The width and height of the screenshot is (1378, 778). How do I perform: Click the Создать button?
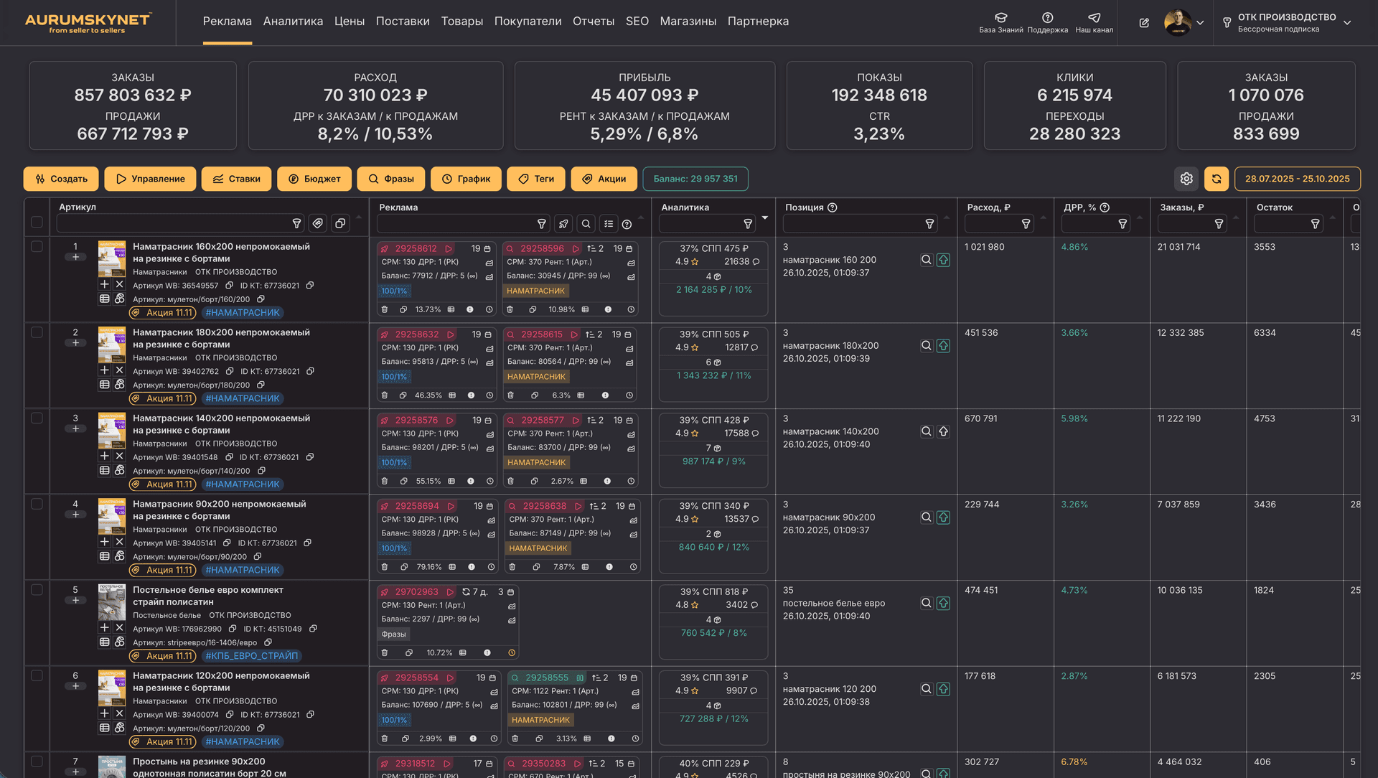click(x=61, y=179)
